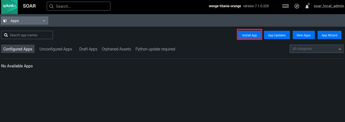Screen dimensions: 345x122
Task: Switch to the Unconfigured Apps tab
Action: [x=56, y=49]
